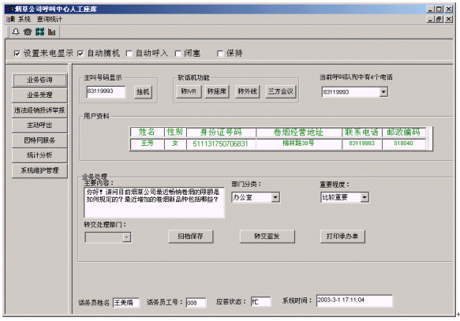Expand the call queue number dropdown

pos(383,92)
